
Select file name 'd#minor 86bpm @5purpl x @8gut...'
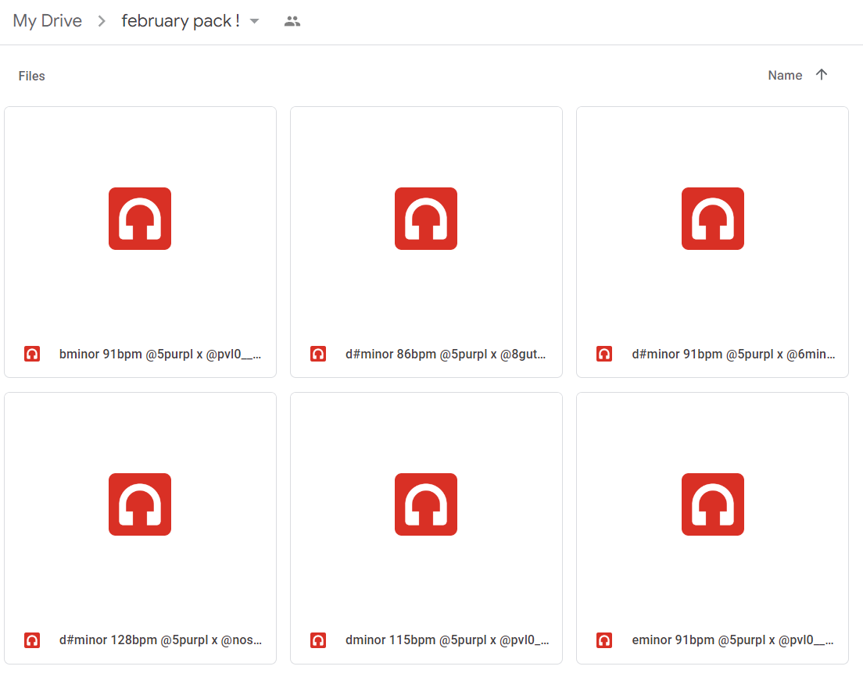coord(446,355)
